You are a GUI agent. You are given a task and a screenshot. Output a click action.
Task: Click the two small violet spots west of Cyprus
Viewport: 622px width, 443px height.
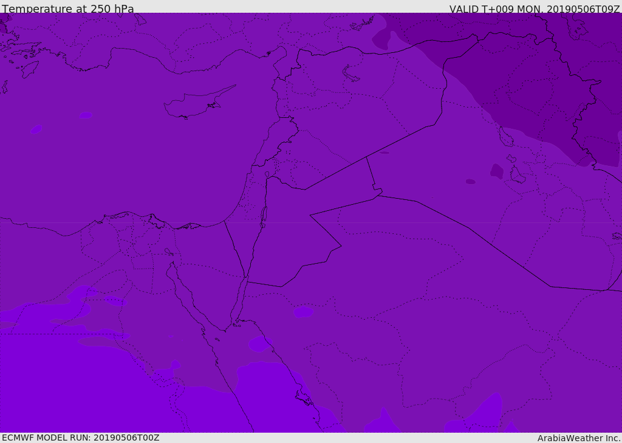click(85, 115)
